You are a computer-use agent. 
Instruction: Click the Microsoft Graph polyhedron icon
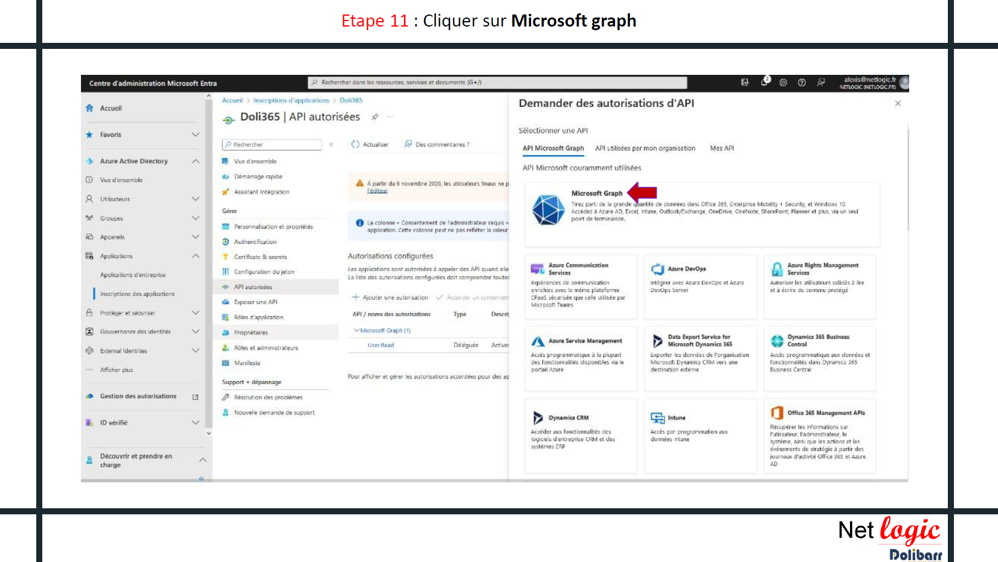548,210
